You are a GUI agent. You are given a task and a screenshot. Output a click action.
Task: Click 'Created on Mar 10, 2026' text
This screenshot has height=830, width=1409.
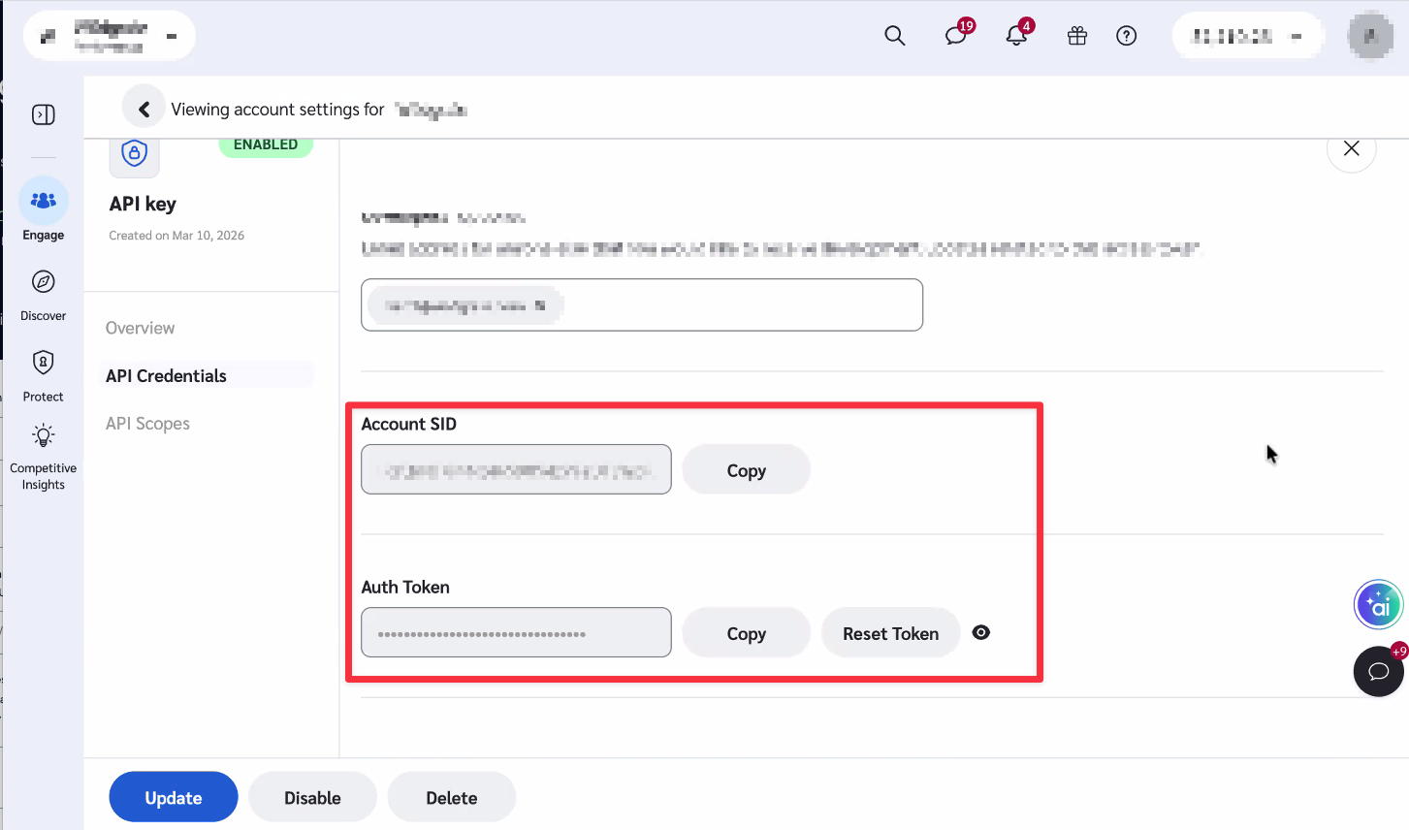click(x=176, y=236)
